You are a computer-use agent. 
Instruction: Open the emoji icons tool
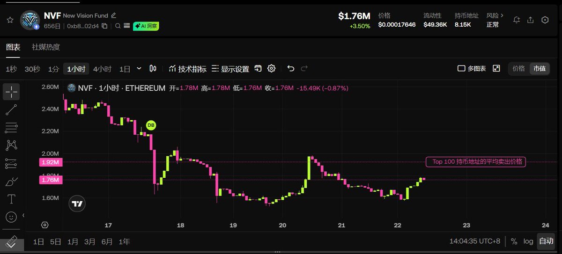11,217
